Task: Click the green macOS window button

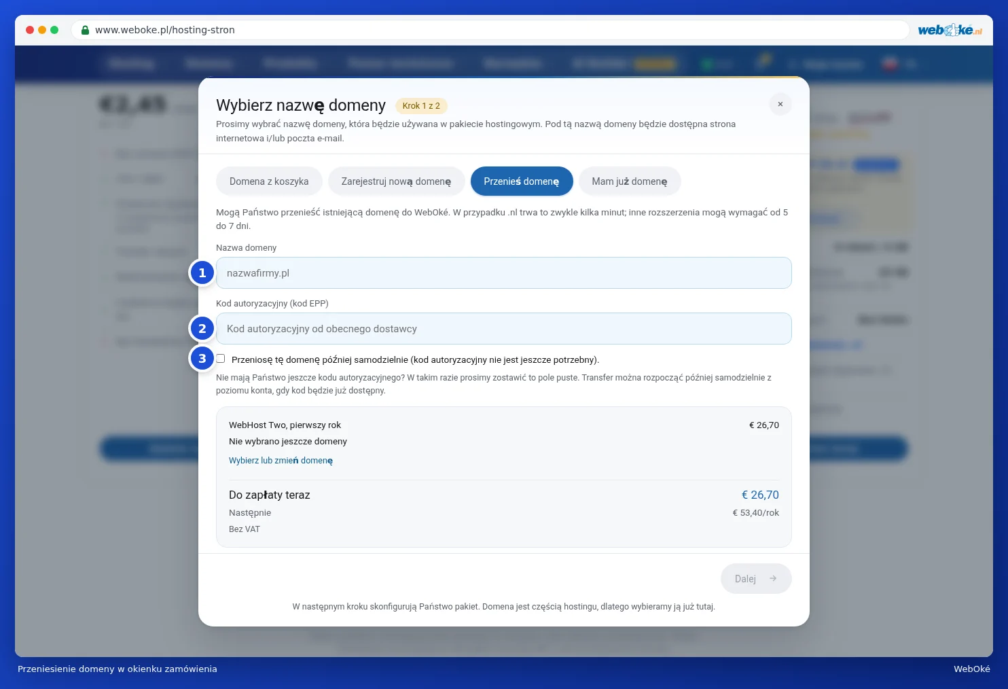Action: pyautogui.click(x=54, y=30)
